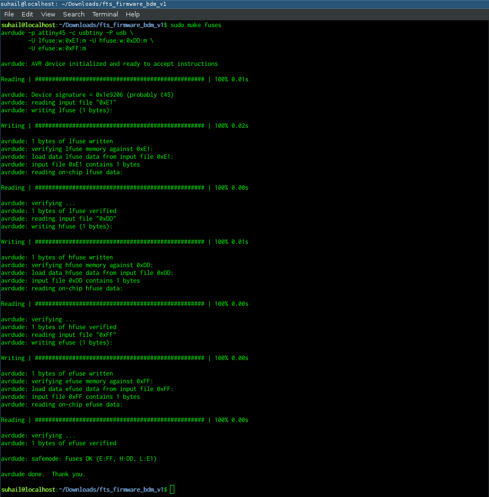The image size is (489, 497).
Task: Open the View menu
Action: [48, 14]
